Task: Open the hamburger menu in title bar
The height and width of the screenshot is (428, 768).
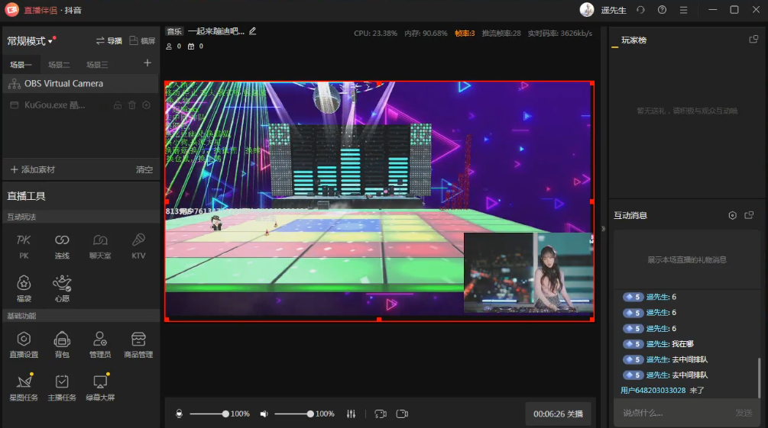Action: point(683,10)
